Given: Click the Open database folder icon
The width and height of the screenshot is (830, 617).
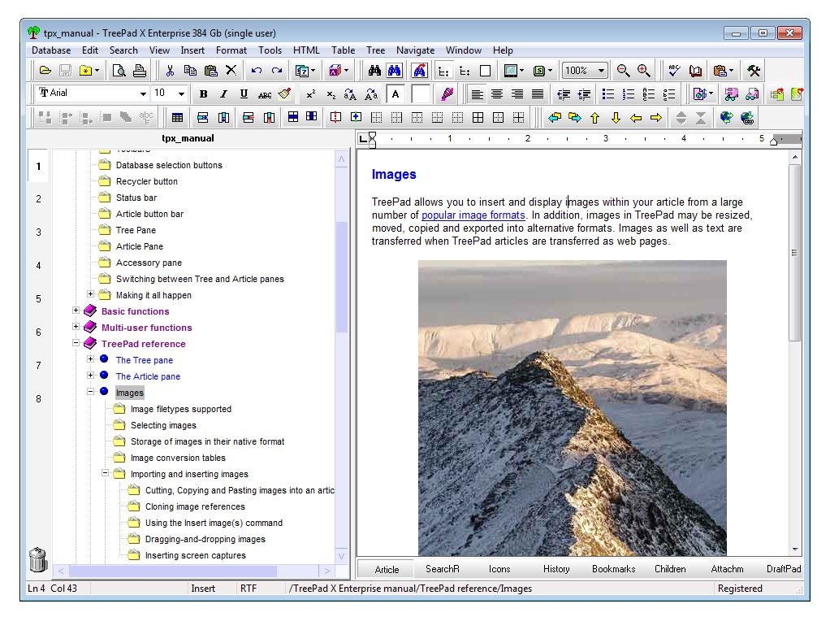Looking at the screenshot, I should [x=45, y=71].
